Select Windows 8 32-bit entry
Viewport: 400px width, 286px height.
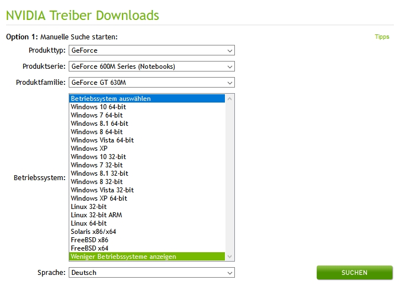[x=147, y=182]
